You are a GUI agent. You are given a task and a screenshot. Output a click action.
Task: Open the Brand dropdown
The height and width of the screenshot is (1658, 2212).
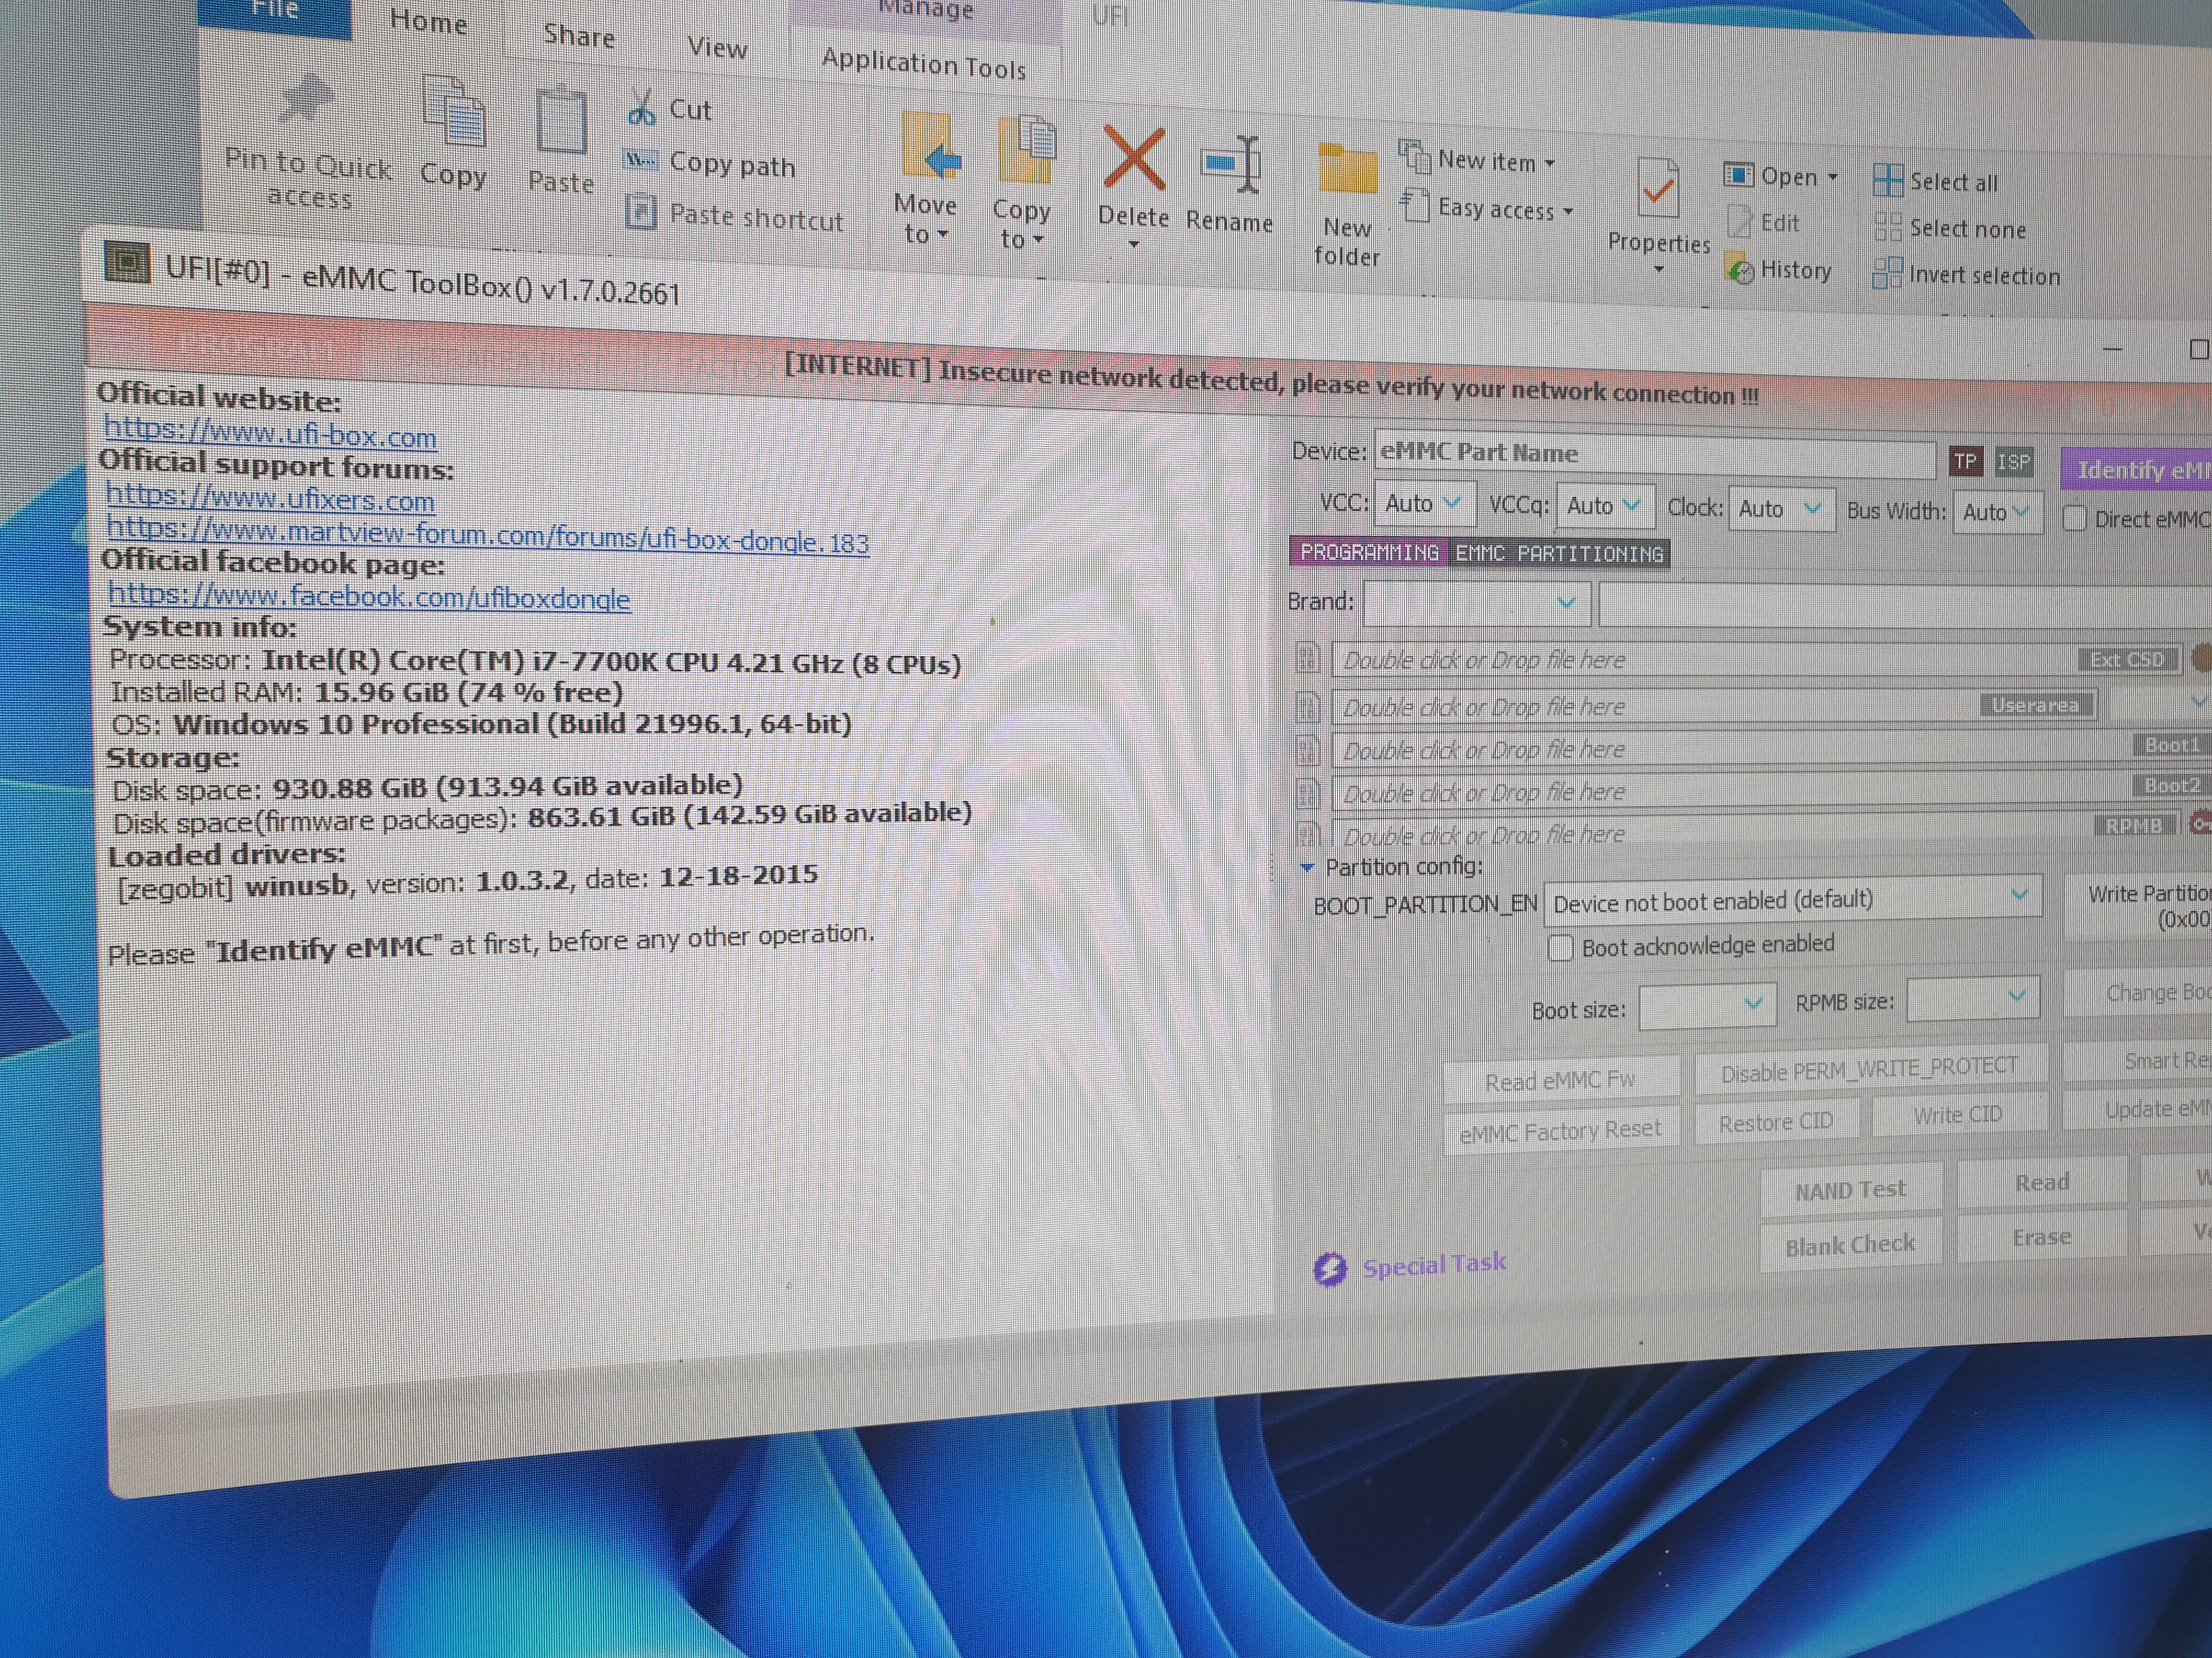click(1476, 603)
